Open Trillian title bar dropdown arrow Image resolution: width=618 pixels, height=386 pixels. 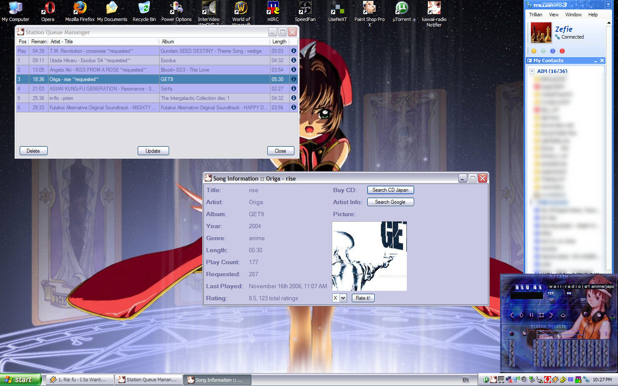pos(608,5)
